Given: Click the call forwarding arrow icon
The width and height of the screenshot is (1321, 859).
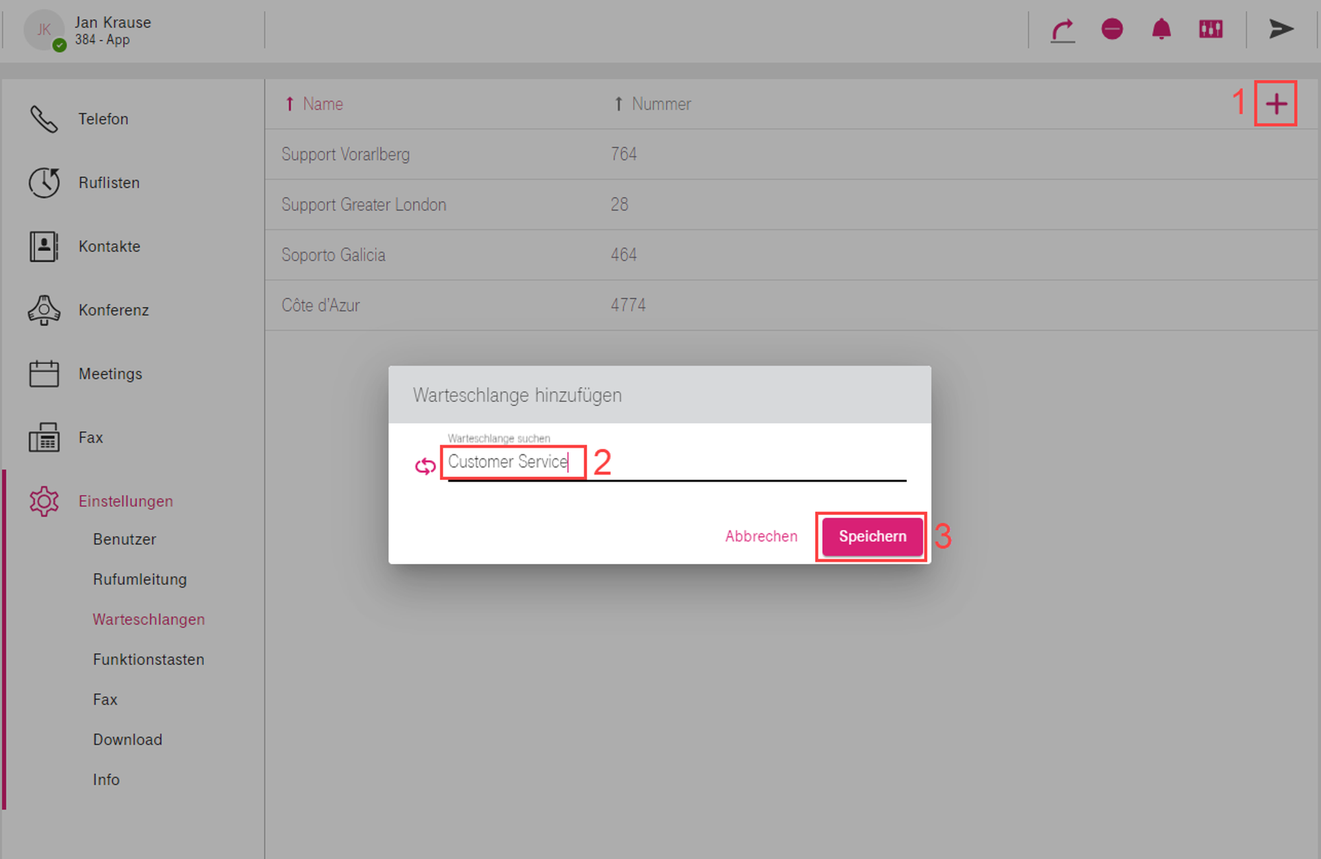Looking at the screenshot, I should pyautogui.click(x=1062, y=30).
